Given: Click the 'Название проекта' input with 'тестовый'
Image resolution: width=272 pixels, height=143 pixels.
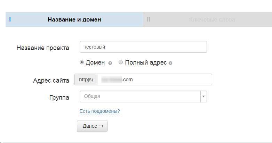Looking at the screenshot, I should point(143,47).
